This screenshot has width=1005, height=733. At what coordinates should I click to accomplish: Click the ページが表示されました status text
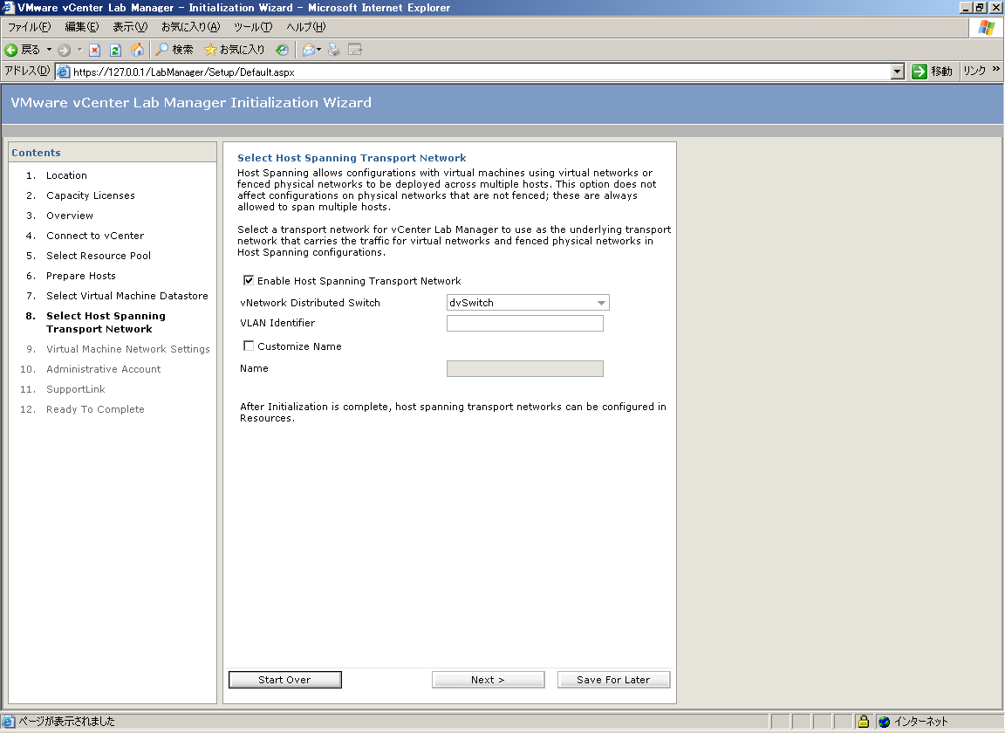click(x=66, y=722)
